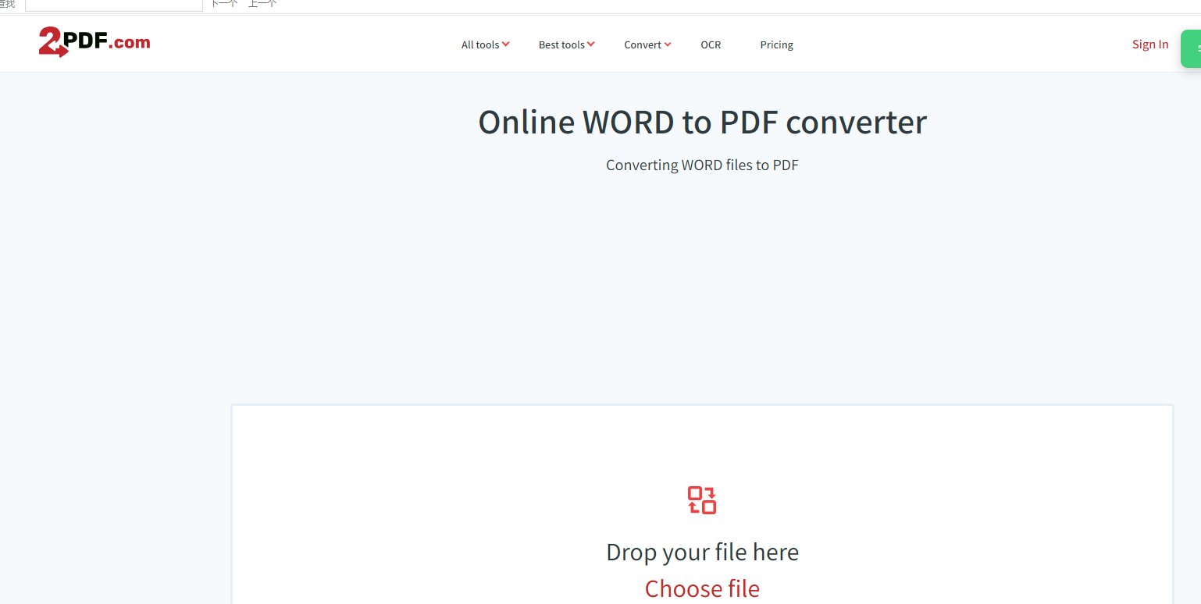The height and width of the screenshot is (604, 1201).
Task: Click the 'Converting WORD files to PDF' subtitle
Action: [x=701, y=165]
